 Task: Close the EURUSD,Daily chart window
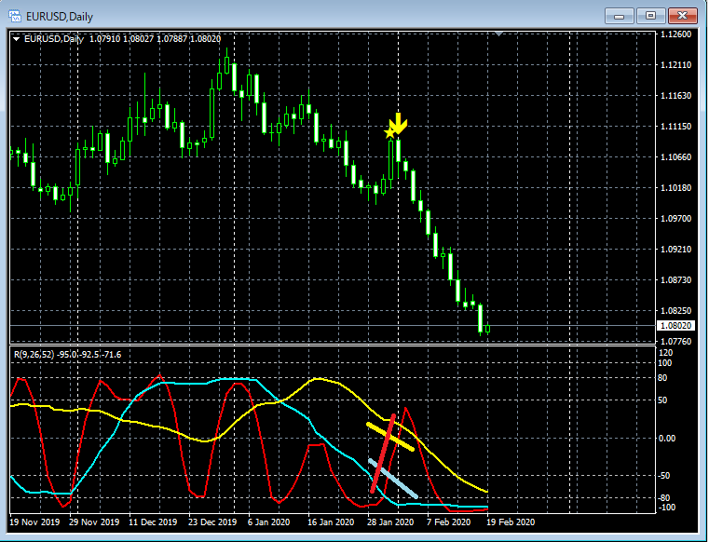683,16
